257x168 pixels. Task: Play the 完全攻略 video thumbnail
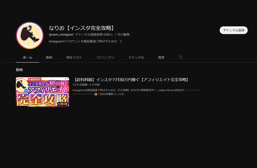click(x=43, y=92)
